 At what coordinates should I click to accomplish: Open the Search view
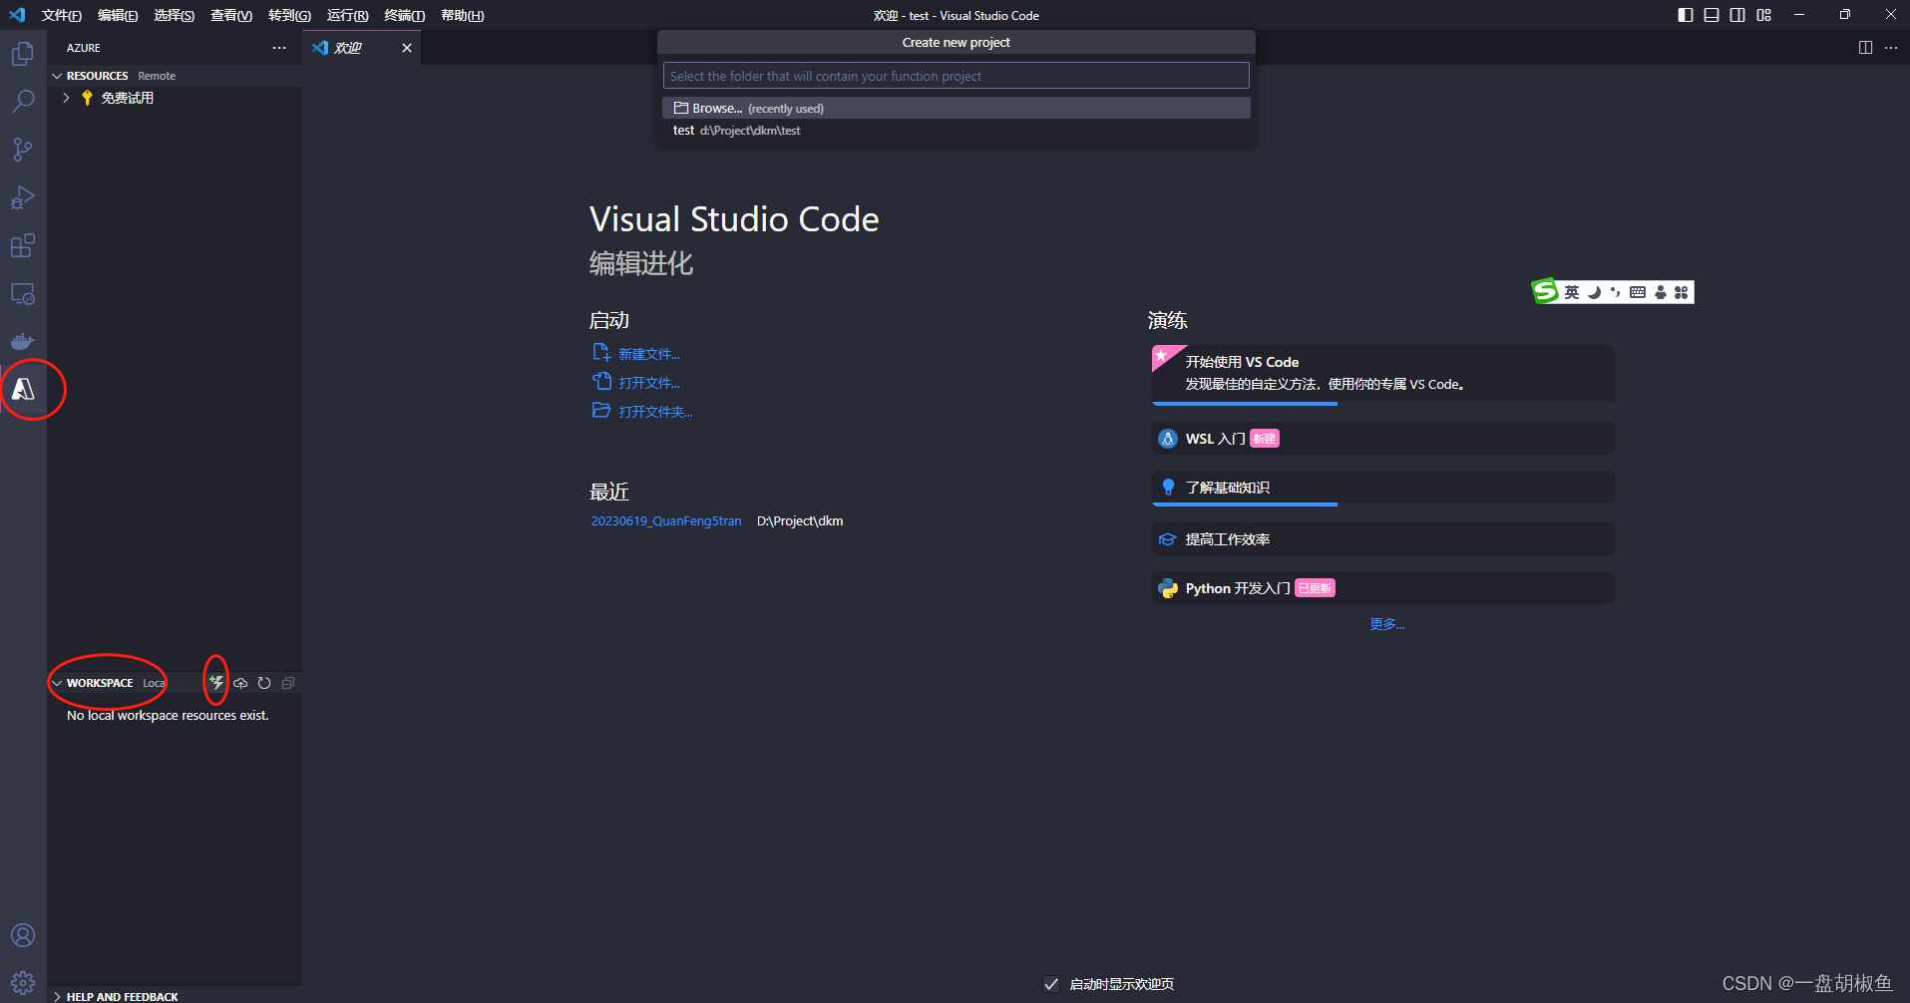tap(23, 101)
